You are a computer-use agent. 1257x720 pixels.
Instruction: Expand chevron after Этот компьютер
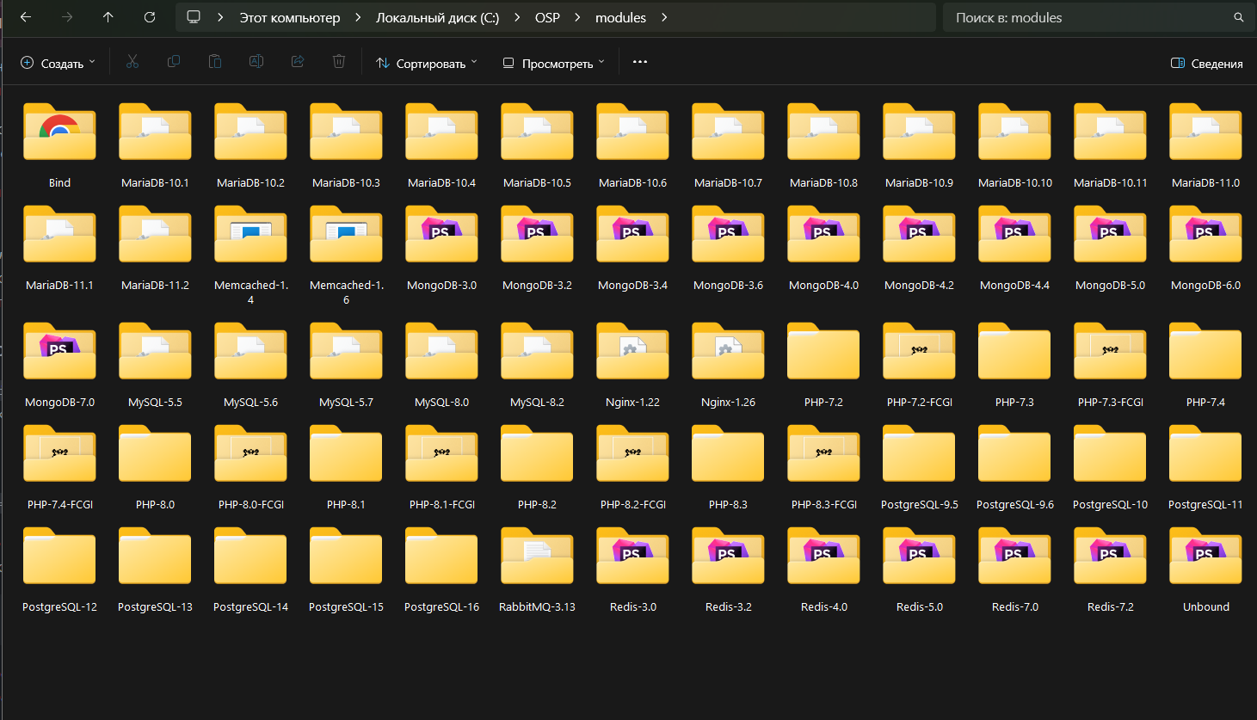[x=358, y=17]
